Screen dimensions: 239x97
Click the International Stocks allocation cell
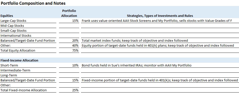click(x=69, y=36)
